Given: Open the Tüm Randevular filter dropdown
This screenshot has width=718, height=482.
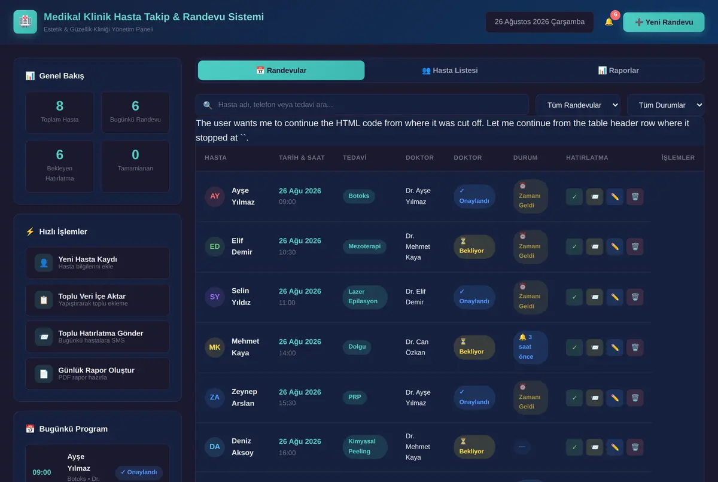Looking at the screenshot, I should pos(579,105).
